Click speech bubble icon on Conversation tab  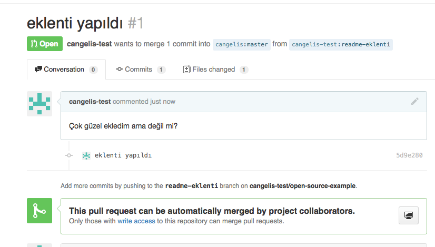38,70
